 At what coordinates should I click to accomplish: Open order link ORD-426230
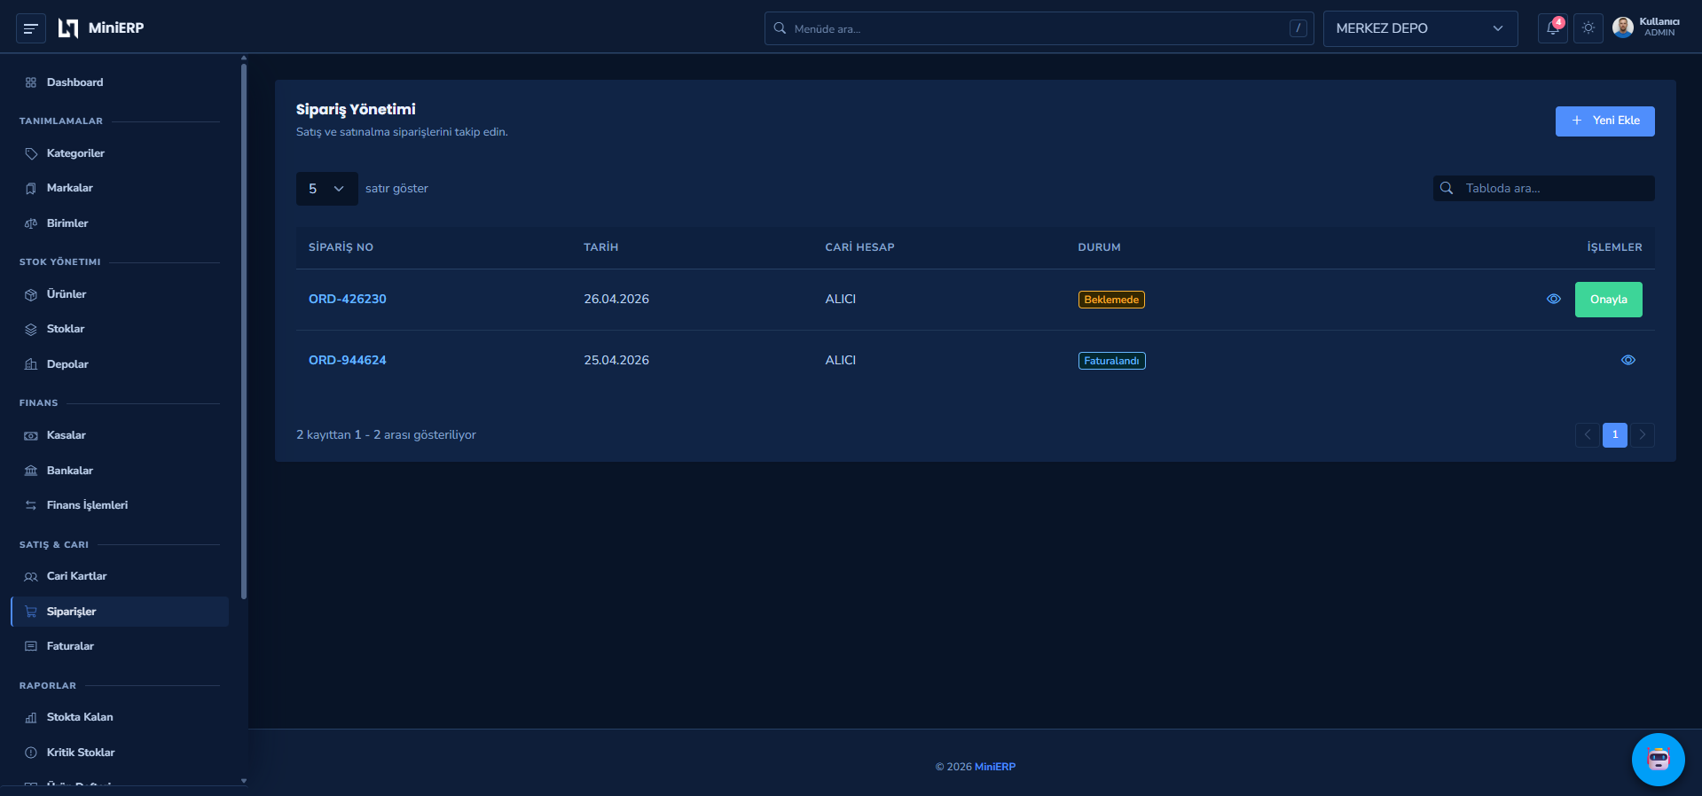pos(348,300)
